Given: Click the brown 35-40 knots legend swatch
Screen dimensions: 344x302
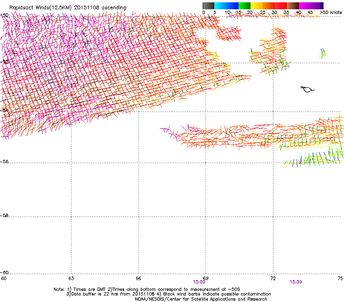Looking at the screenshot, I should pyautogui.click(x=293, y=6).
